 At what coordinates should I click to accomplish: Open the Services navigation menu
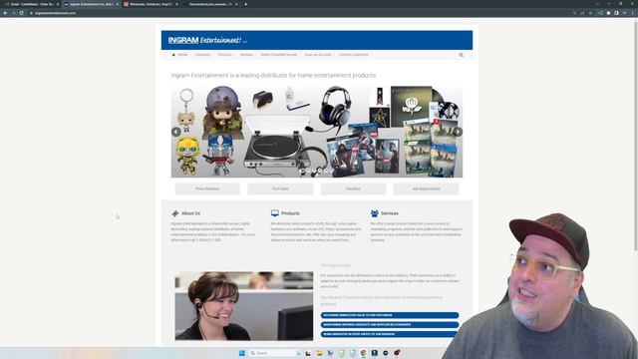[x=246, y=55]
